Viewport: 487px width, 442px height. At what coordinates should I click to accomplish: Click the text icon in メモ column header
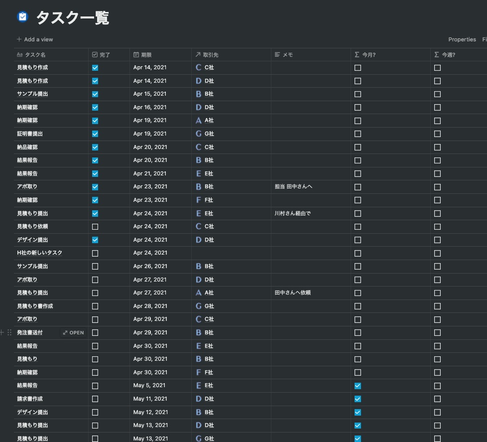(277, 55)
